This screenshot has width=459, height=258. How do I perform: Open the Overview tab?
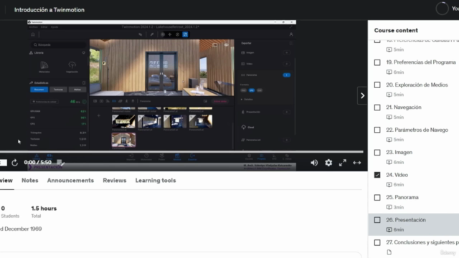(6, 181)
